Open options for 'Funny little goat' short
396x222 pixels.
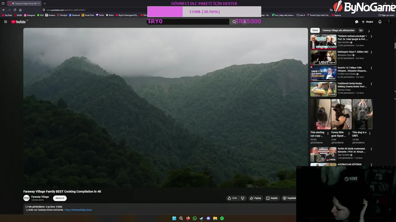pos(349,133)
